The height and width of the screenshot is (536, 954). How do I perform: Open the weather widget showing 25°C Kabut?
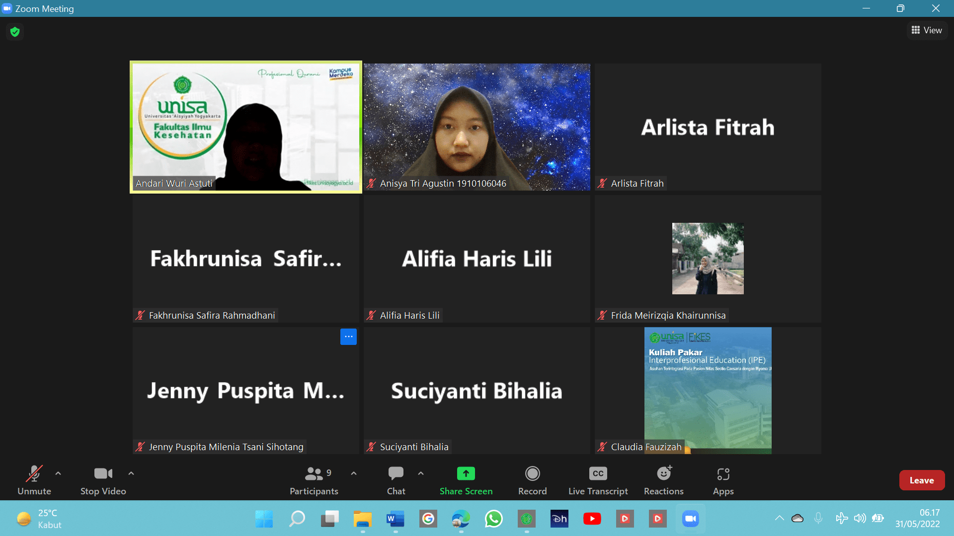click(x=39, y=519)
